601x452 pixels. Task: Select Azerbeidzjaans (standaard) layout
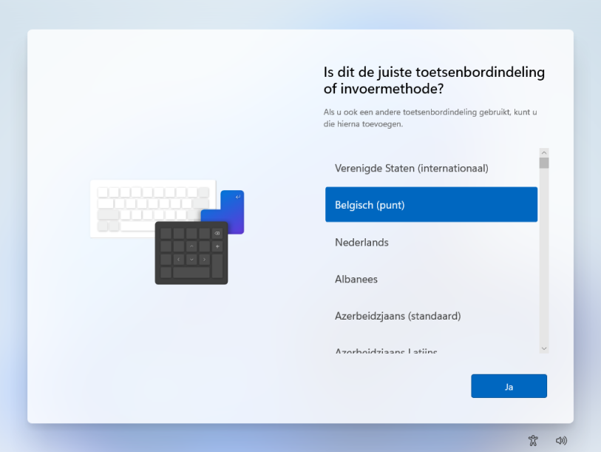click(431, 316)
